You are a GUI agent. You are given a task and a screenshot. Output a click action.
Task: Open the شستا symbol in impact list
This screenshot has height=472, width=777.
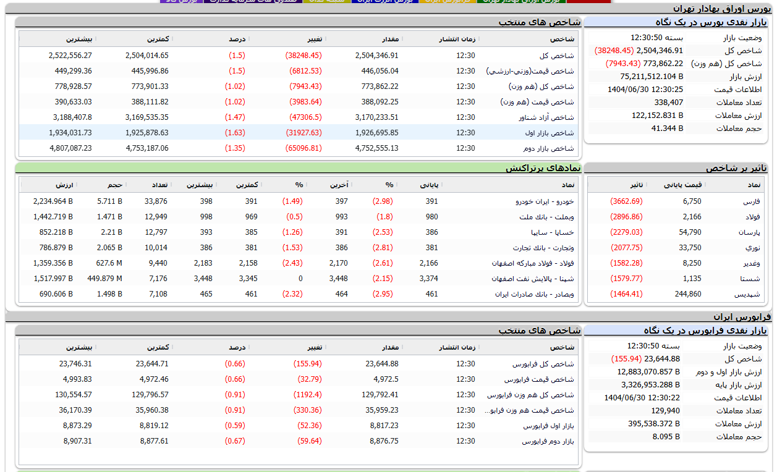pos(750,279)
